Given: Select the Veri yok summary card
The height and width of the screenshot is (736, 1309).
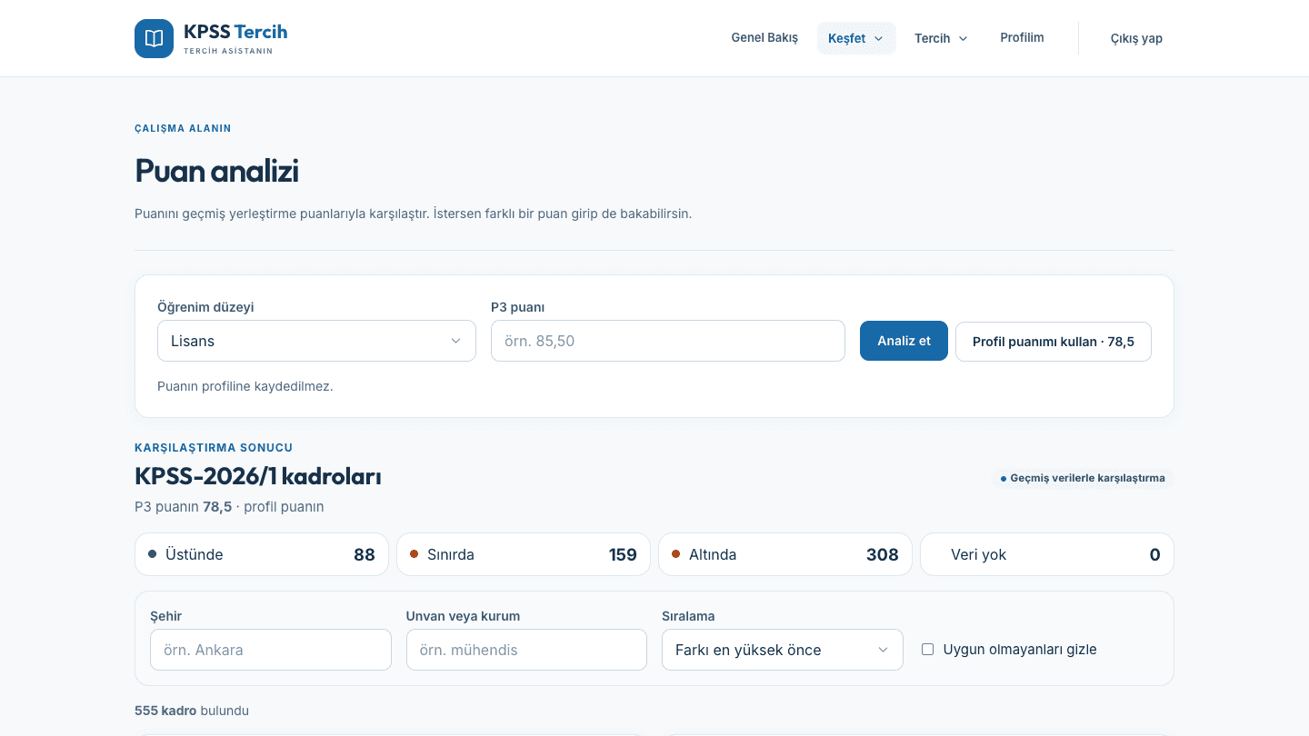Looking at the screenshot, I should (1047, 554).
